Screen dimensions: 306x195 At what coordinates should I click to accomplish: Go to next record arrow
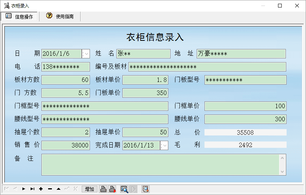tap(24, 189)
